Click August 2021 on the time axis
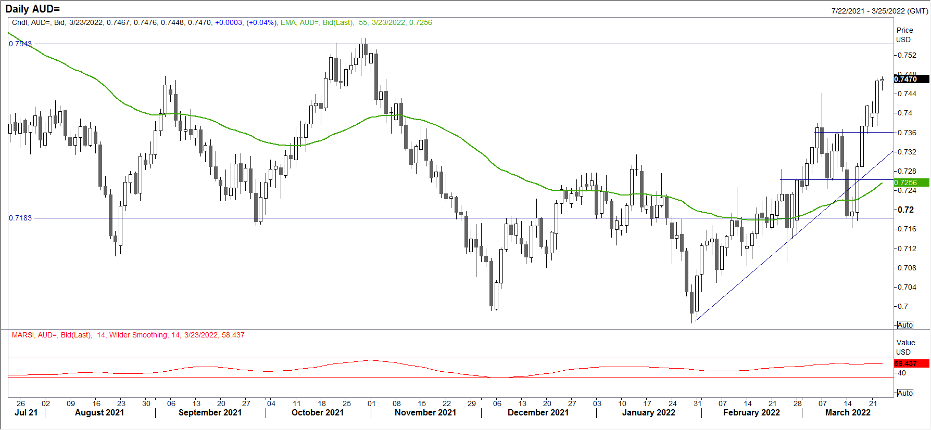This screenshot has width=931, height=430. point(99,412)
